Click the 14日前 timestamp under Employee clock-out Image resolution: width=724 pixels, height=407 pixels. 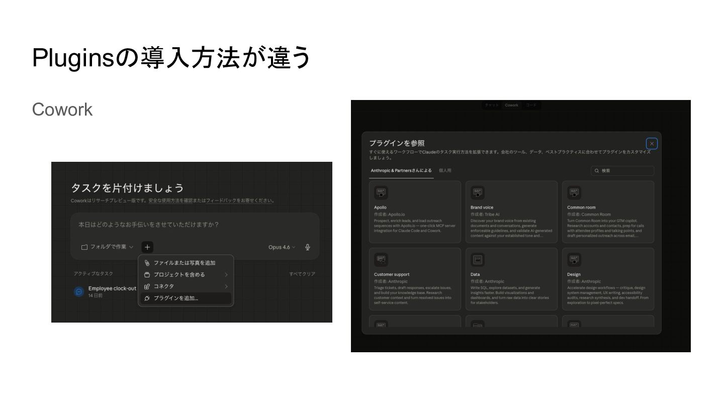click(x=96, y=296)
